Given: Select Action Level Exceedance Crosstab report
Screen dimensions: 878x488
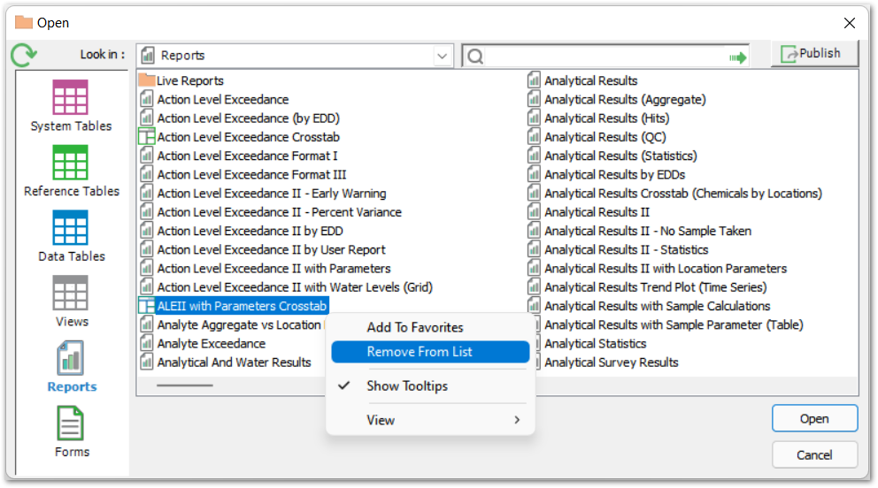Looking at the screenshot, I should point(248,137).
